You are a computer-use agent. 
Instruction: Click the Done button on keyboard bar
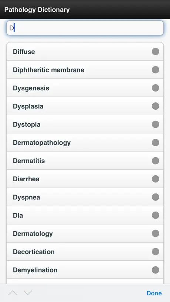[154, 293]
